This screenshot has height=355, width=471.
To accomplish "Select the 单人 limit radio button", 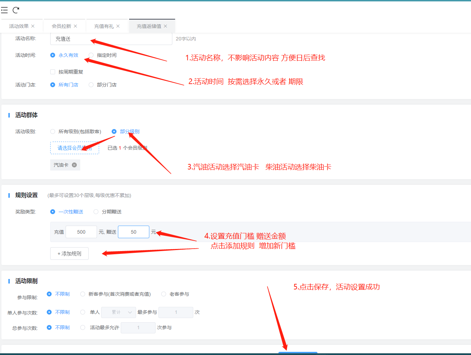I will point(83,312).
